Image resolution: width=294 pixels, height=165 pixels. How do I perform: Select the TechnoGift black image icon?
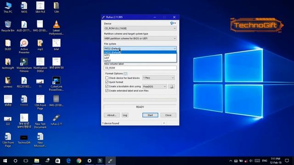tap(24, 139)
